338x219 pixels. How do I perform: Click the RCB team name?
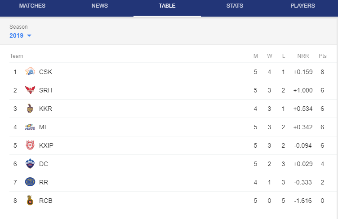46,201
